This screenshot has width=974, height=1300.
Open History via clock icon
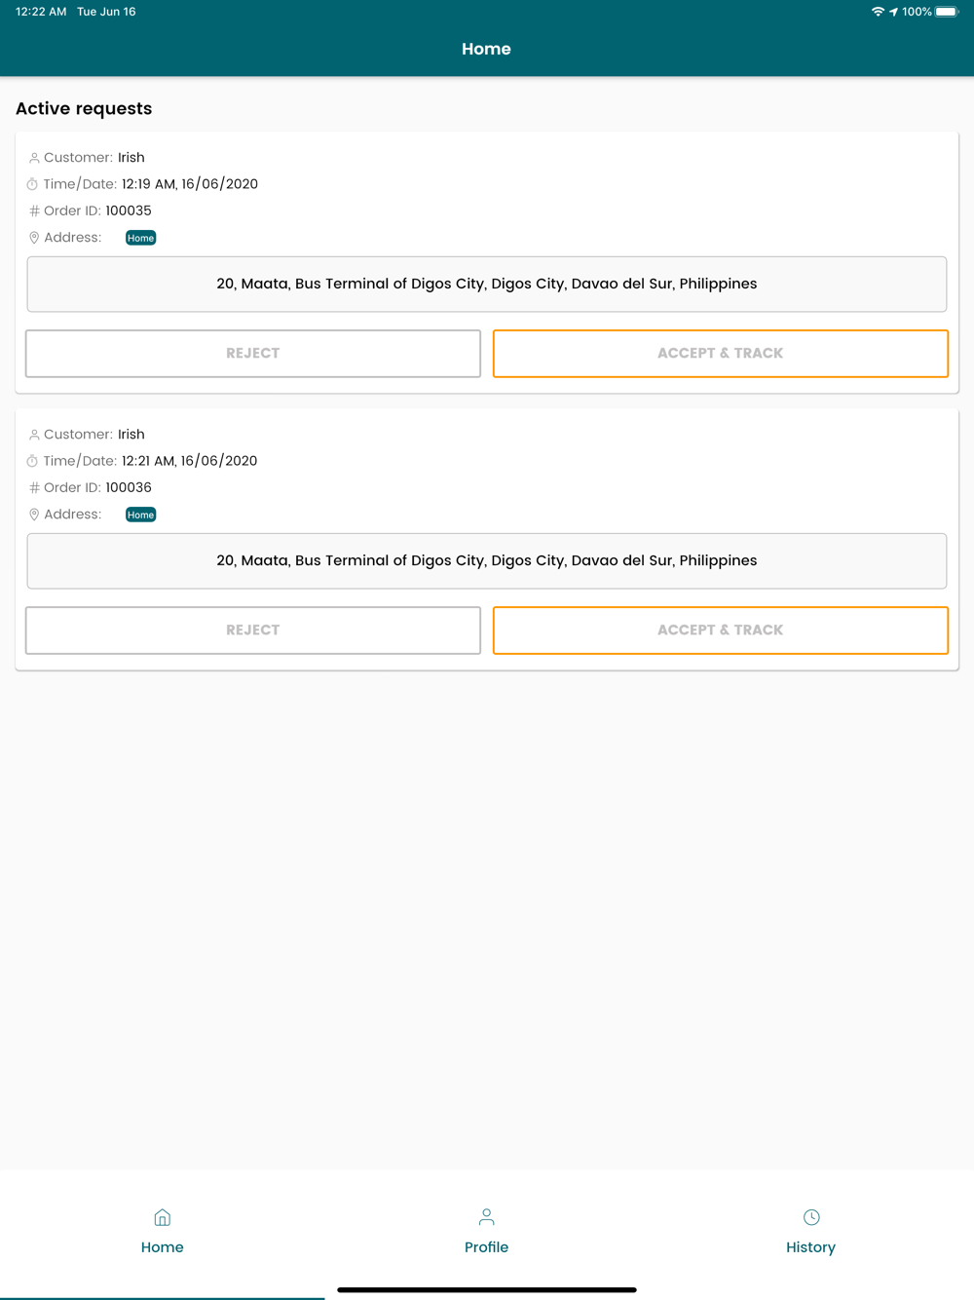[811, 1217]
